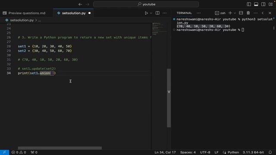Click the editor vertical scrollbar thumb
Viewport: 276px width, 155px height.
click(169, 98)
